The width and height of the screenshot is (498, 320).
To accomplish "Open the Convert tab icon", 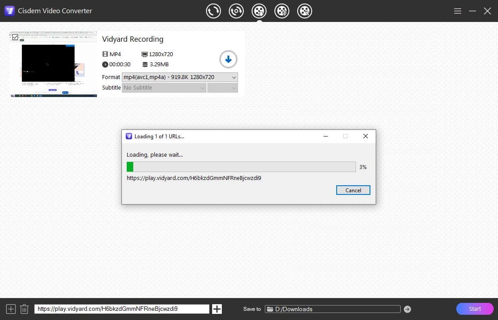I will coord(213,11).
